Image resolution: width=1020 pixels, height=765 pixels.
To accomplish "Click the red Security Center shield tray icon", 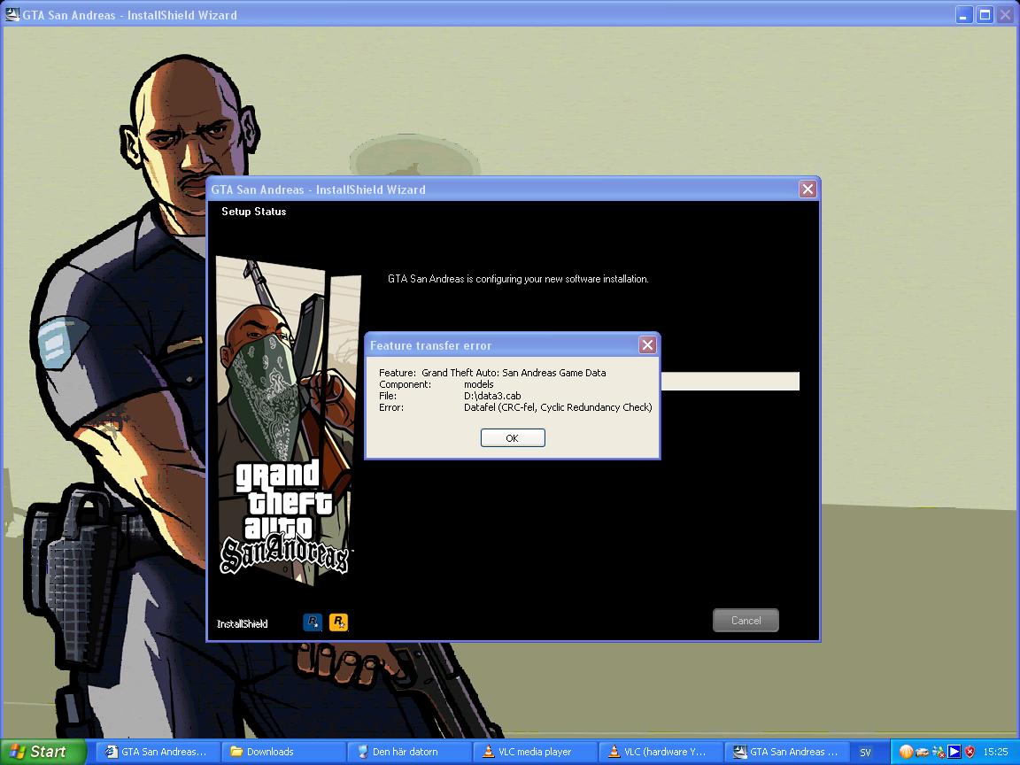I will coord(970,752).
